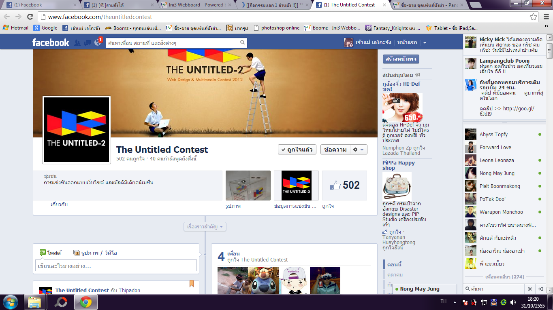Open chat with Werapon Monchoo

point(504,212)
